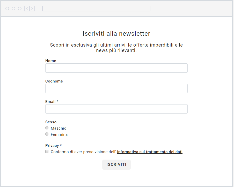The height and width of the screenshot is (187, 234).
Task: Select the Maschio radio button
Action: 47,128
